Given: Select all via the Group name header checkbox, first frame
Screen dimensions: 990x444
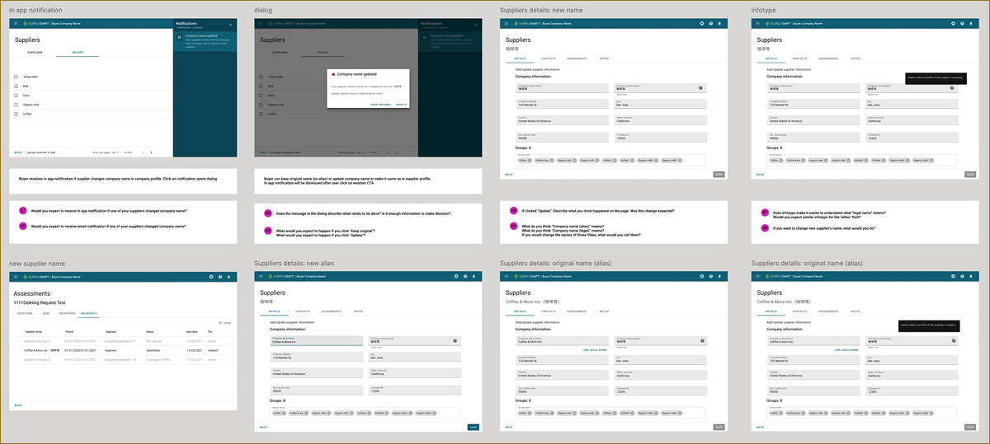Looking at the screenshot, I should (x=16, y=76).
